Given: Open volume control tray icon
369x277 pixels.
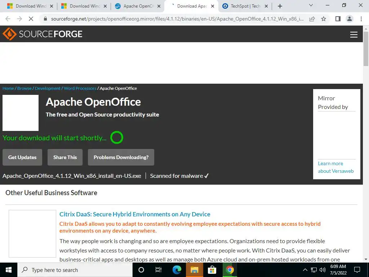Looking at the screenshot, I should (x=323, y=270).
